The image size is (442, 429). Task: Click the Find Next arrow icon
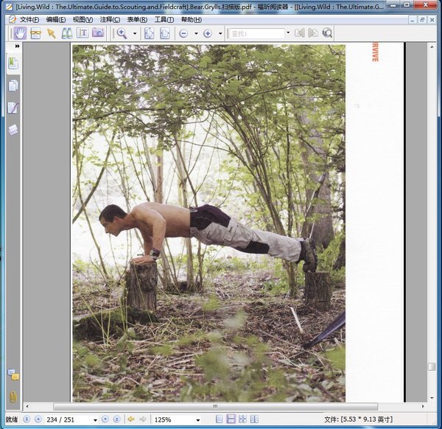tap(313, 33)
